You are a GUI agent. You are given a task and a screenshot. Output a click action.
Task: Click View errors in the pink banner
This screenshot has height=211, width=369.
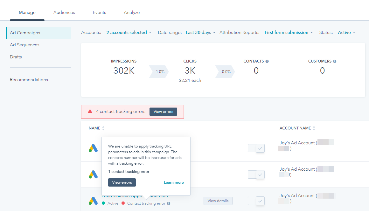(x=163, y=111)
